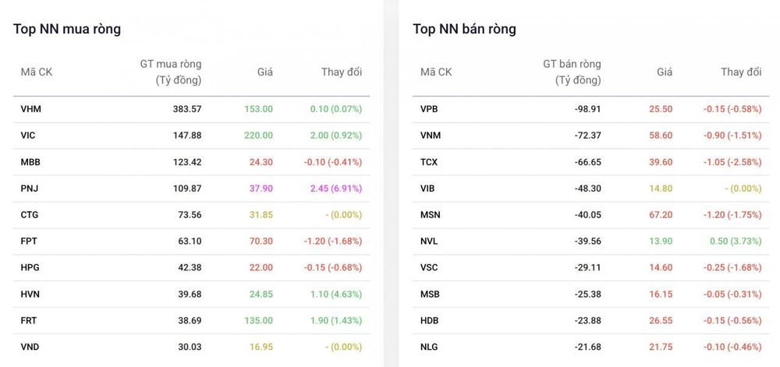Screen dimensions: 780x367
Task: Click the Giá header in net buying table
Action: click(x=265, y=72)
